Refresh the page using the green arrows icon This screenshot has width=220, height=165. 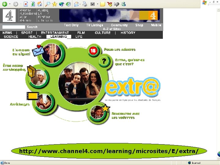(33, 4)
